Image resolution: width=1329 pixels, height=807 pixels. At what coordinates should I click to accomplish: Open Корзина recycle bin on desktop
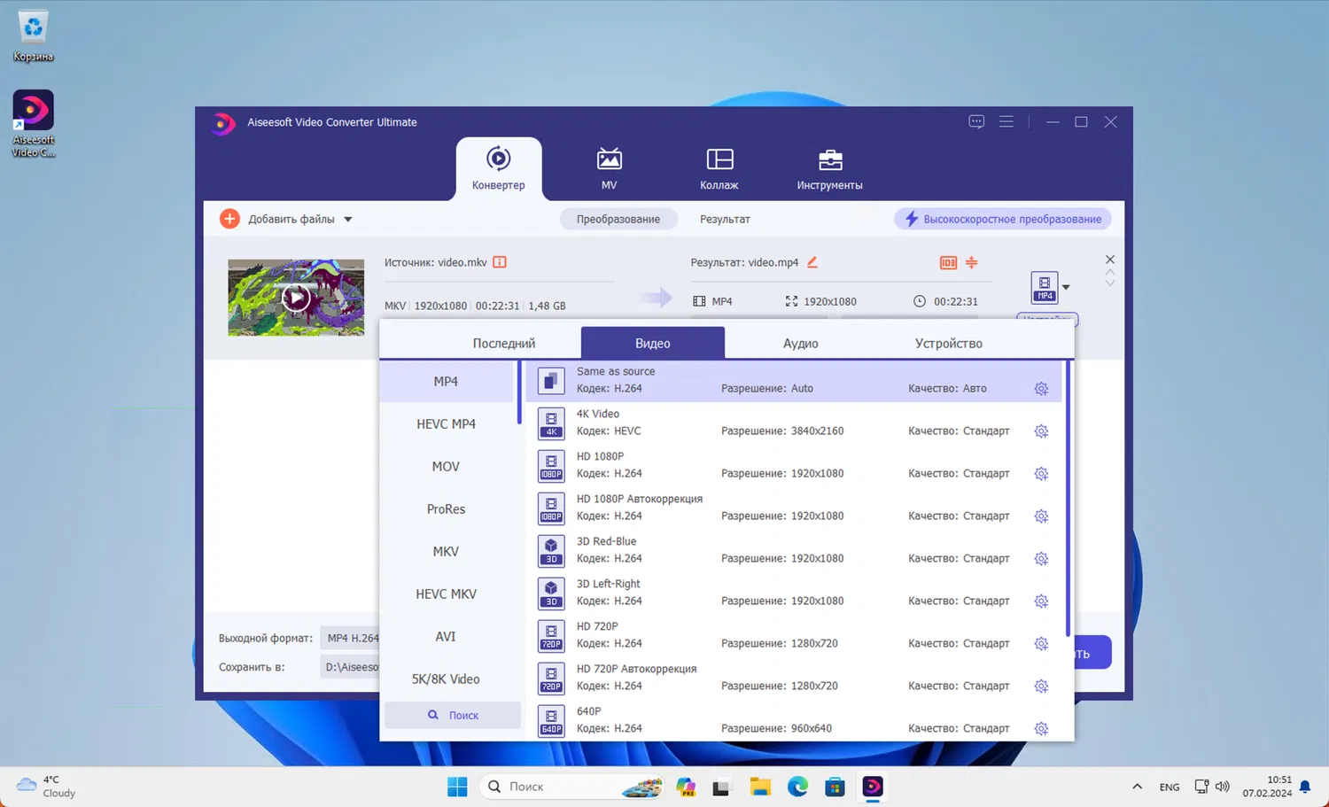point(34,36)
